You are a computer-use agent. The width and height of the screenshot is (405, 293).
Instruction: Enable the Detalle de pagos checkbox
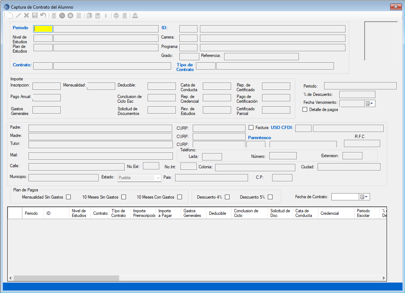point(305,110)
